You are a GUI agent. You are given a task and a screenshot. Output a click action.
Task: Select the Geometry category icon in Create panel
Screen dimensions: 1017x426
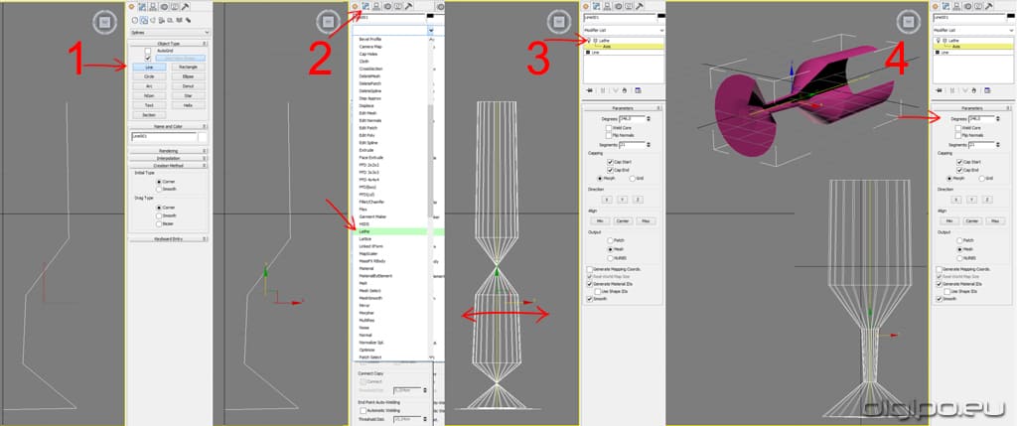pos(134,20)
